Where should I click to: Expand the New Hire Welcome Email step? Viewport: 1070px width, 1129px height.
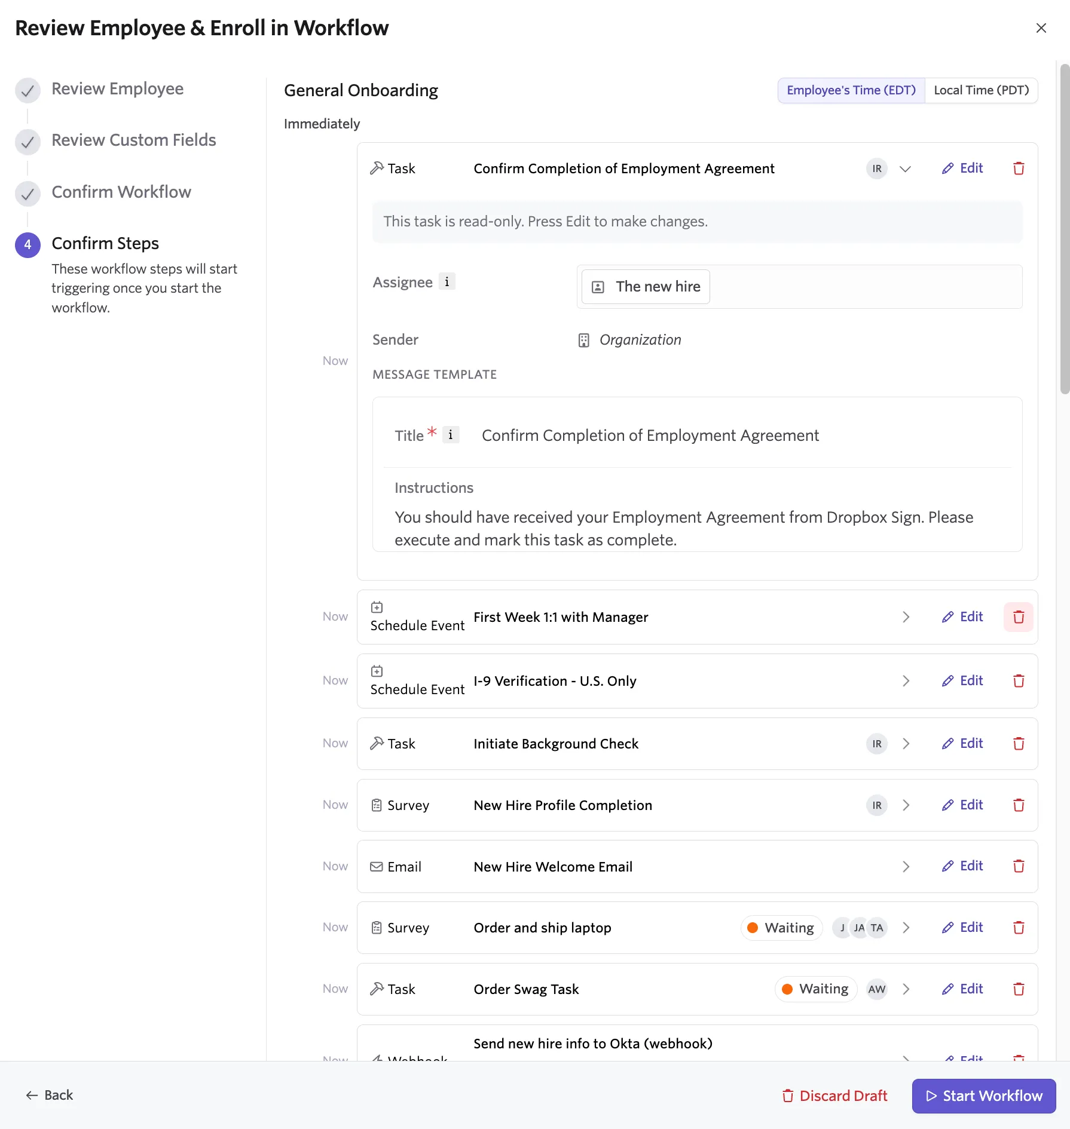(x=906, y=866)
